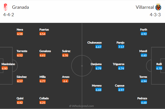
Task: Open the Granada team name link
Action: click(20, 7)
